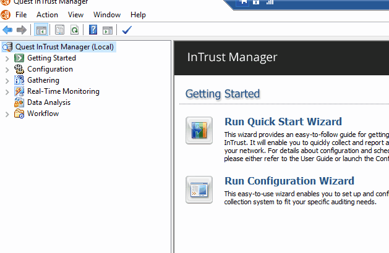
Task: Click the InTrust Manager banner title
Action: [x=232, y=57]
